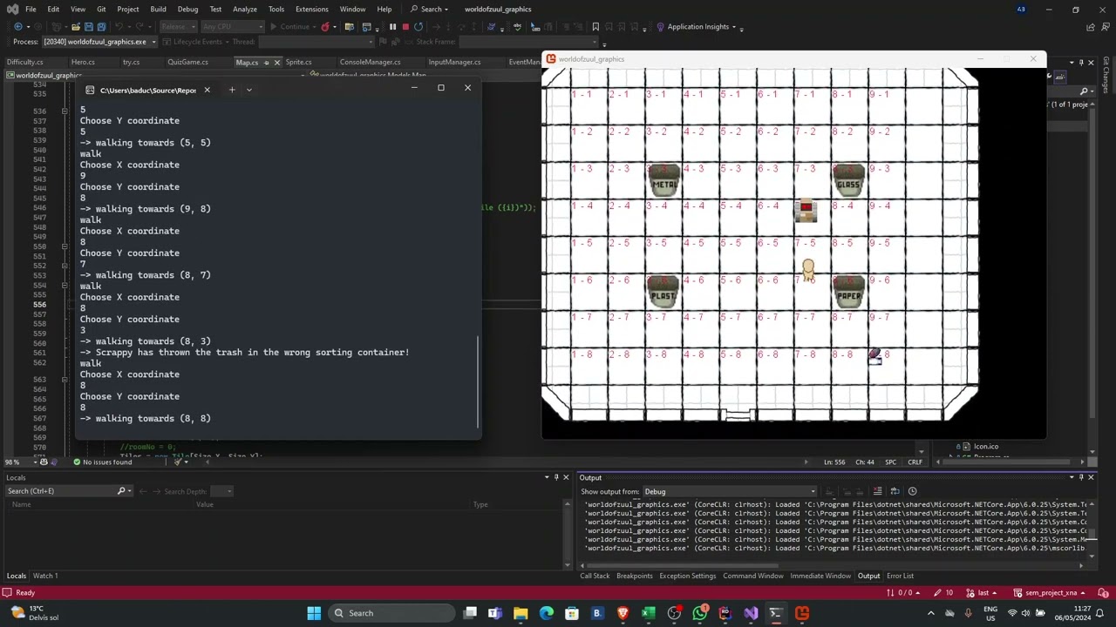Toggle auto-hide pin on the Locals panel
This screenshot has height=627, width=1116.
556,477
